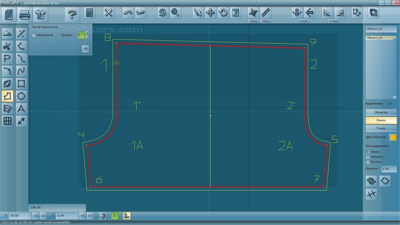The image size is (400, 225).
Task: Switch to the Объекты selection mode
Action: [x=381, y=112]
